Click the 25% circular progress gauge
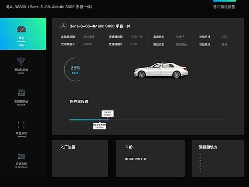The height and width of the screenshot is (187, 249). tap(75, 70)
